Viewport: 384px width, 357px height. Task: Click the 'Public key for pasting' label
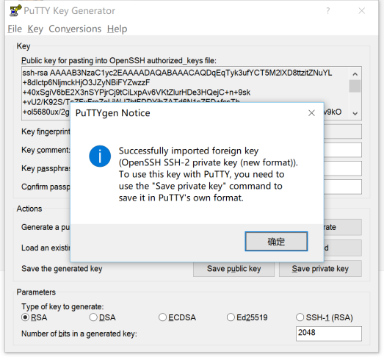coord(119,60)
